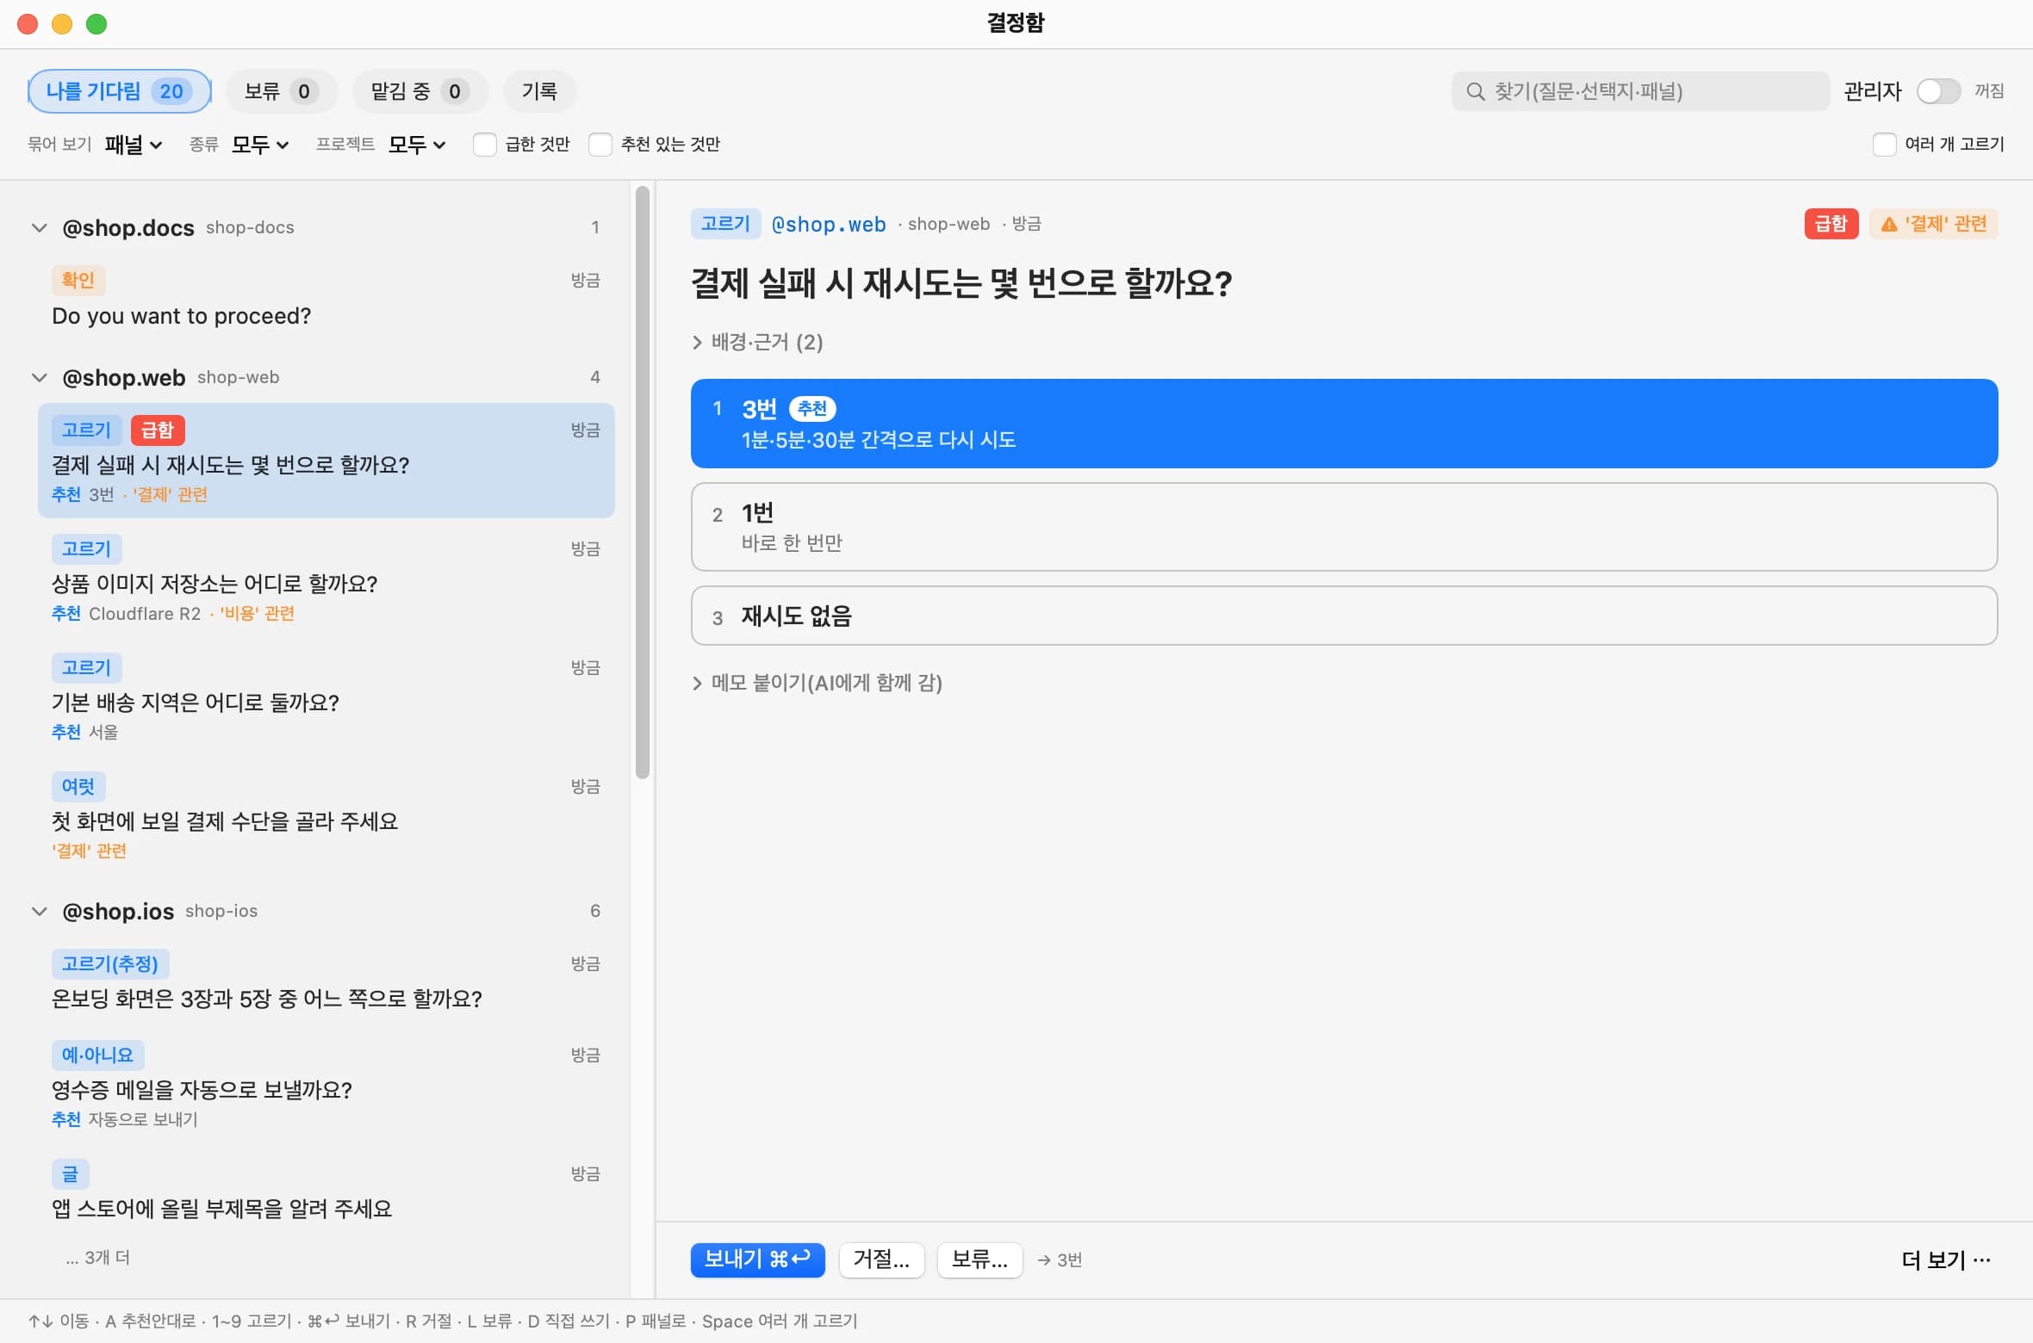This screenshot has height=1343, width=2033.
Task: Click the search magnifier icon
Action: [1475, 91]
